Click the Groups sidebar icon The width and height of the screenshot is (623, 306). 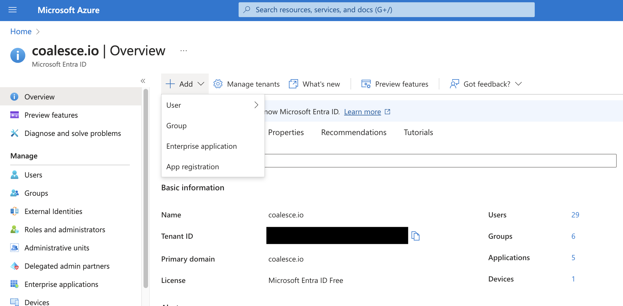pyautogui.click(x=14, y=193)
